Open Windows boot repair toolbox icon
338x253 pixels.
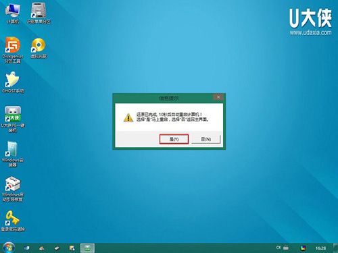pos(13,189)
